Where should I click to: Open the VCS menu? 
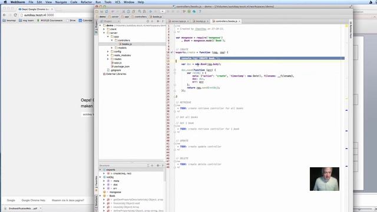pyautogui.click(x=117, y=2)
